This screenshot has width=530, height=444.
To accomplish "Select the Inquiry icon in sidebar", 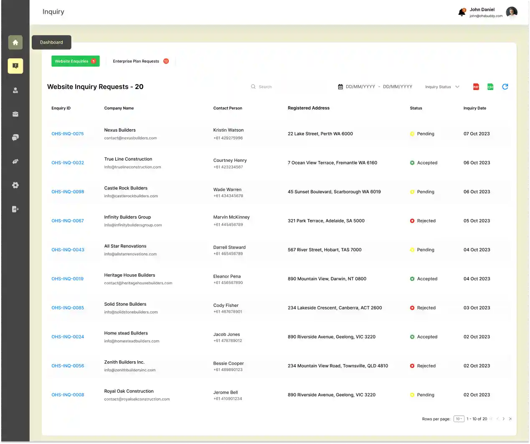I will 15,66.
